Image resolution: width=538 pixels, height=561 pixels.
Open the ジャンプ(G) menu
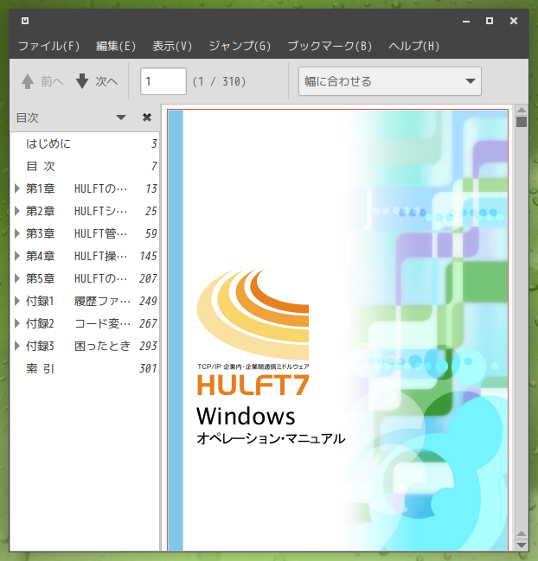tap(240, 46)
